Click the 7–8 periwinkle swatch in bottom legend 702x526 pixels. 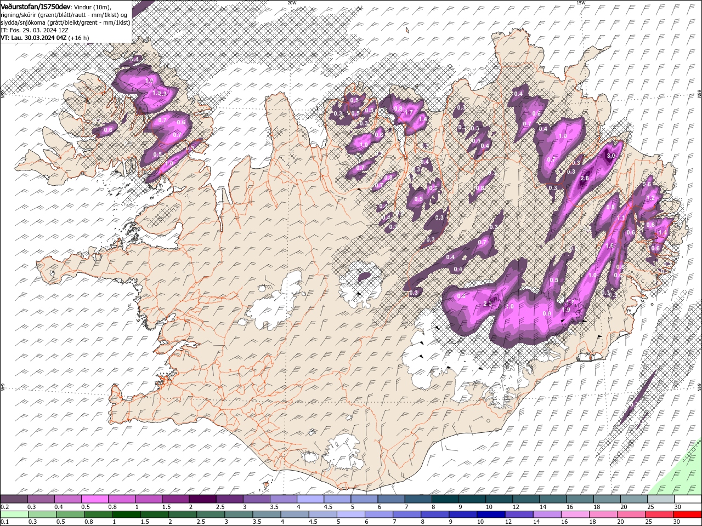(407, 514)
